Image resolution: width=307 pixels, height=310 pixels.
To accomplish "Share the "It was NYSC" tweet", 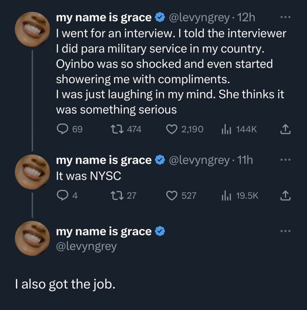I will [x=285, y=196].
